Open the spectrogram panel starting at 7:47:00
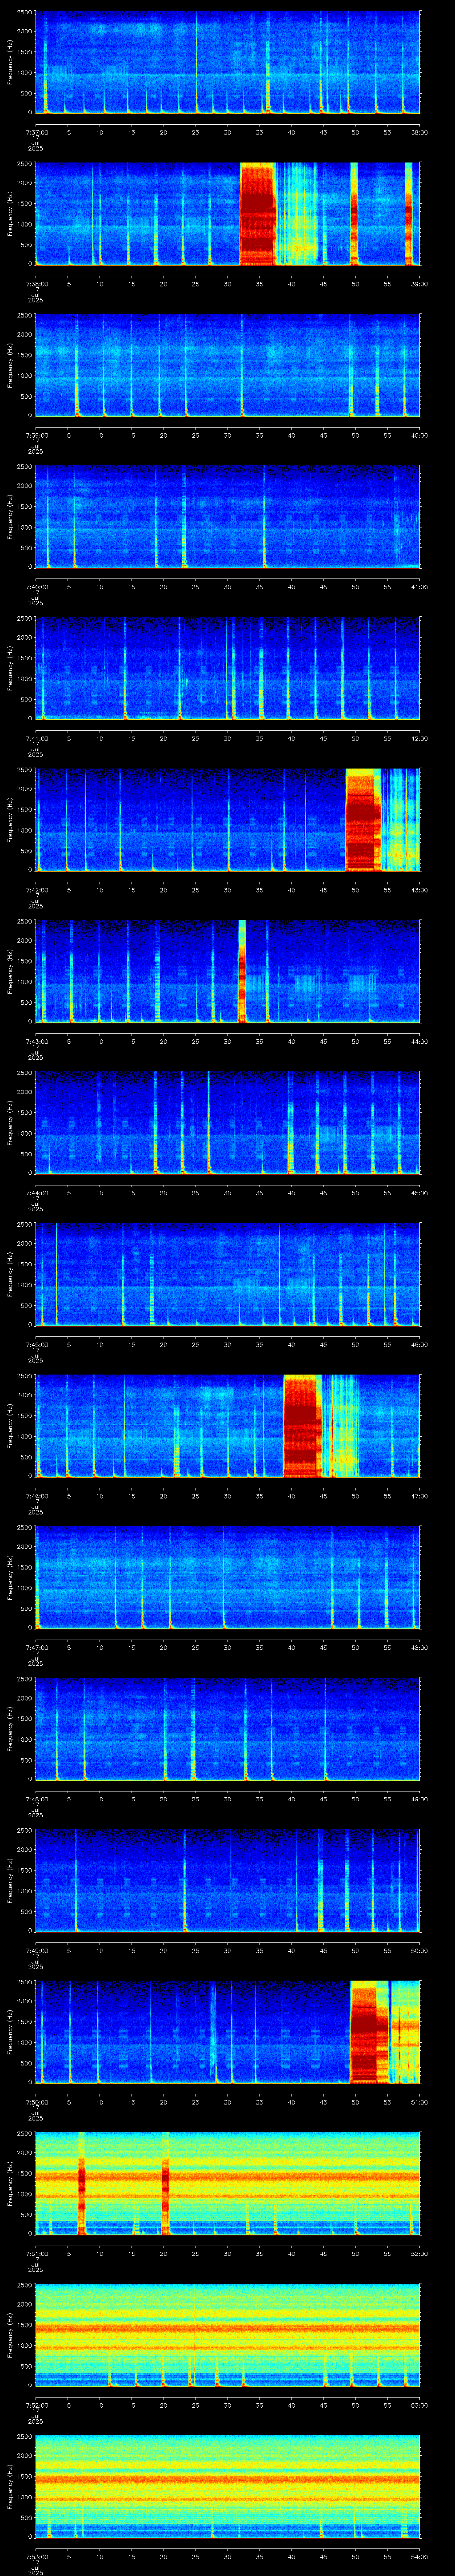The height and width of the screenshot is (2576, 455). [227, 1577]
